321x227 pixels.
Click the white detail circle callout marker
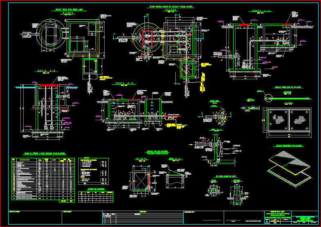tap(268, 98)
